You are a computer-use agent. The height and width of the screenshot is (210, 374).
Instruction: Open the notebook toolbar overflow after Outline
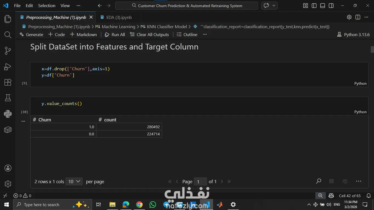(205, 34)
